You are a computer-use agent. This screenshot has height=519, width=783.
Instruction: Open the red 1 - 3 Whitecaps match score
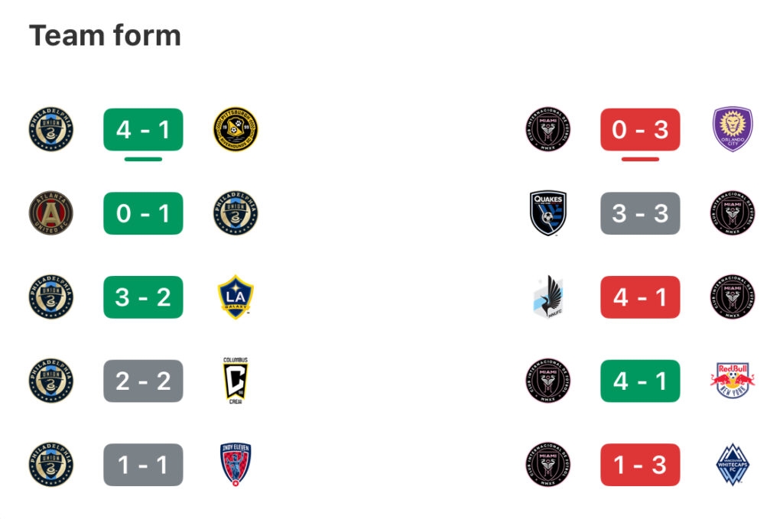pos(640,465)
